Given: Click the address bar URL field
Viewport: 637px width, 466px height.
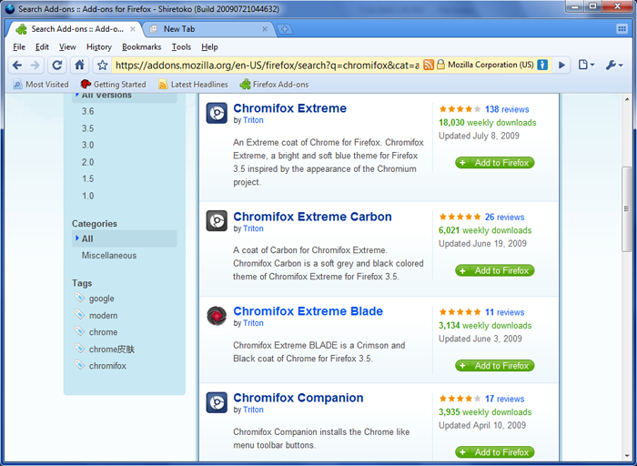Looking at the screenshot, I should click(267, 65).
